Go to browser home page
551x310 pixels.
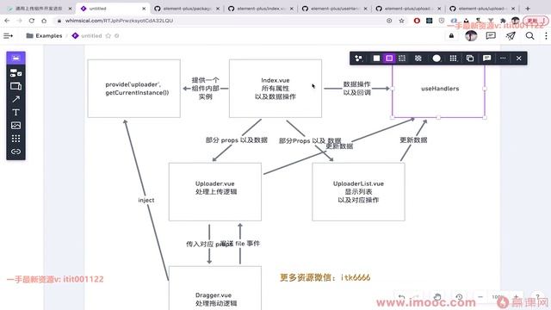pos(44,21)
